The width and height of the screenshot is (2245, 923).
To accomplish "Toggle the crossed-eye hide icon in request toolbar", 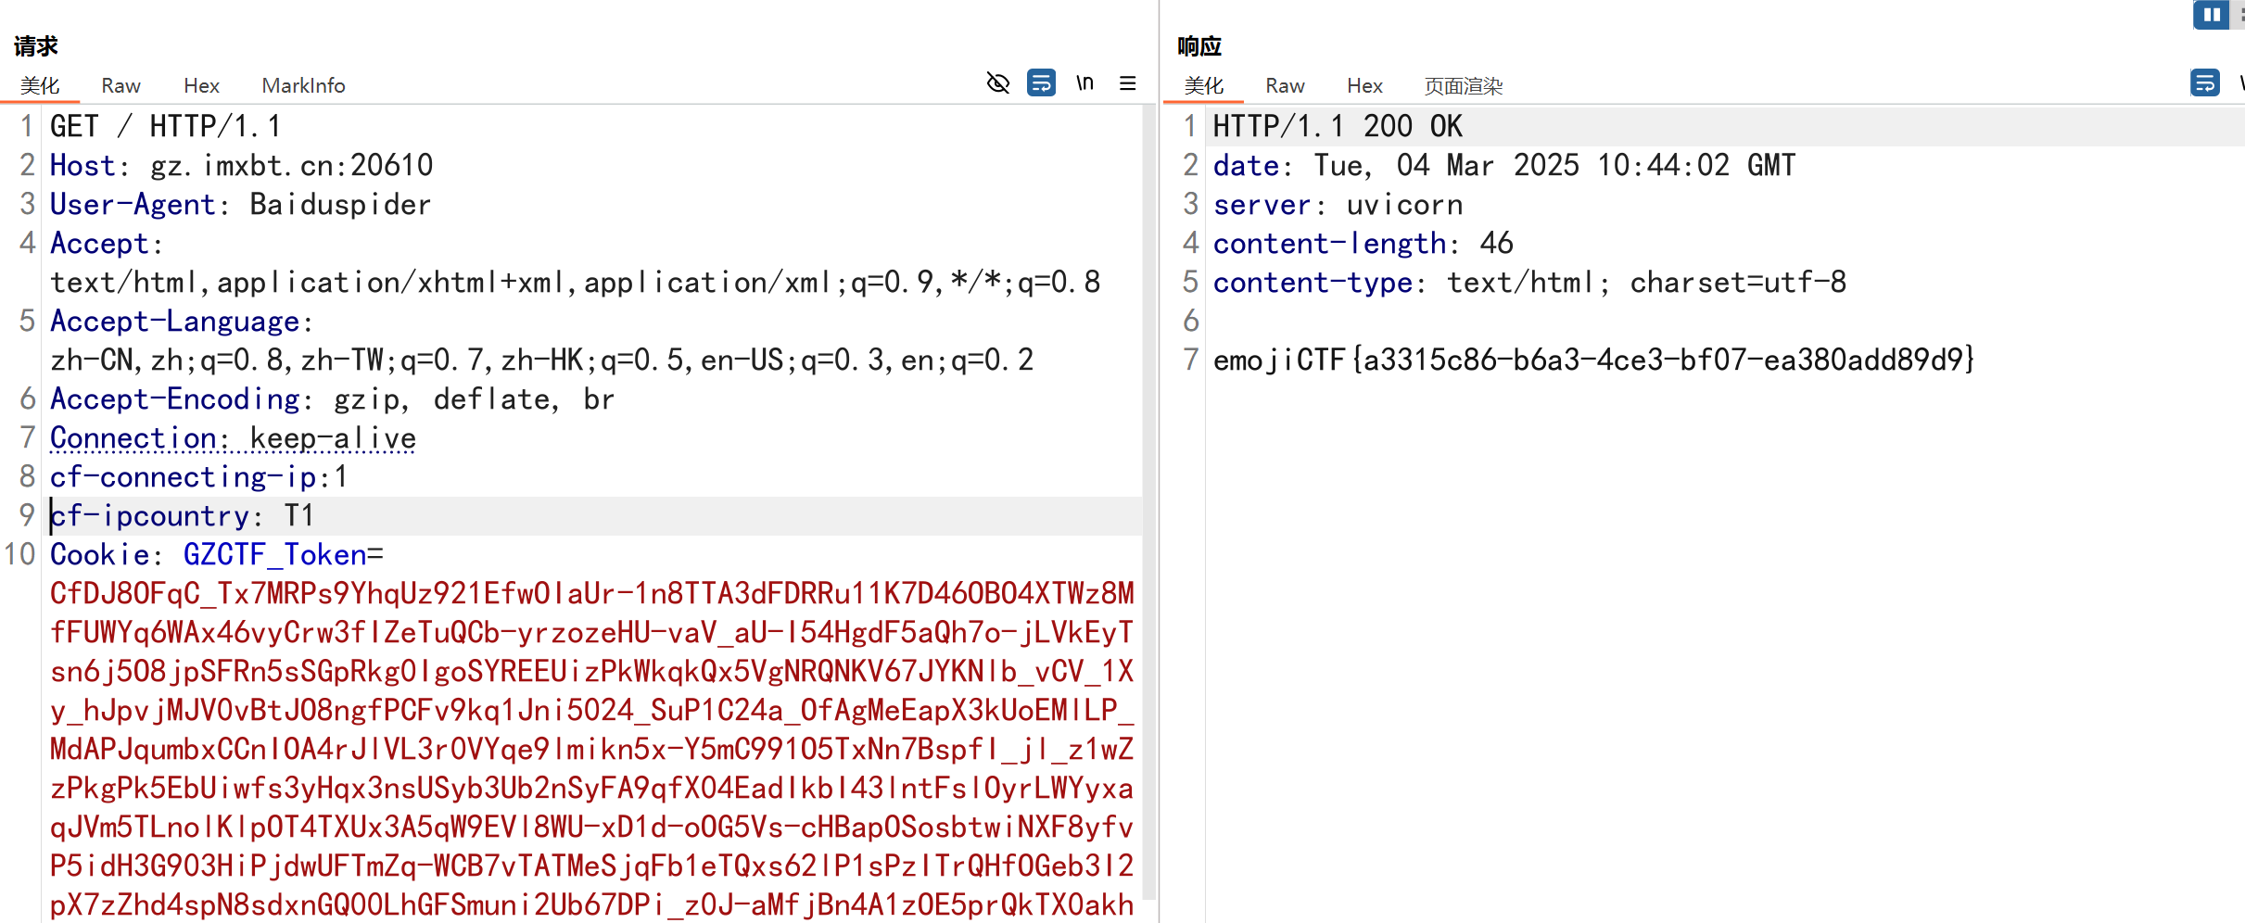I will tap(998, 82).
